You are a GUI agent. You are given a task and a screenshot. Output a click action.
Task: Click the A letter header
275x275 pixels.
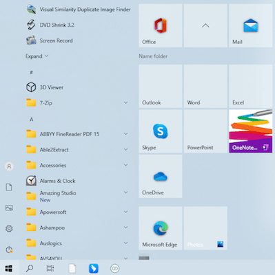point(32,120)
